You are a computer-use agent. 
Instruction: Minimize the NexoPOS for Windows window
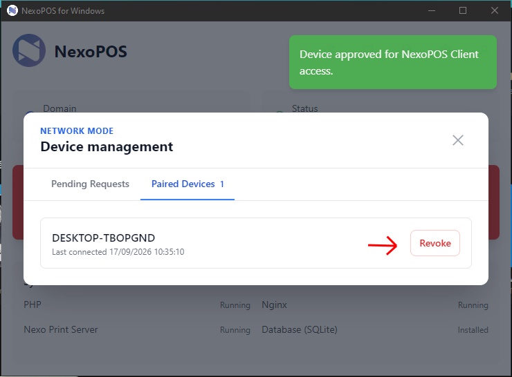point(432,11)
